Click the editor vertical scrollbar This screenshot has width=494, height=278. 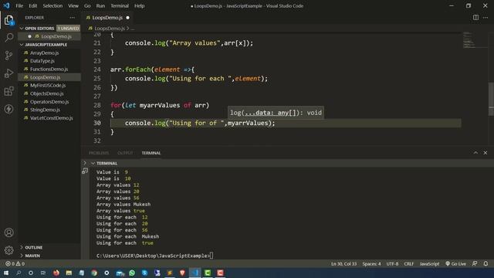[491, 98]
